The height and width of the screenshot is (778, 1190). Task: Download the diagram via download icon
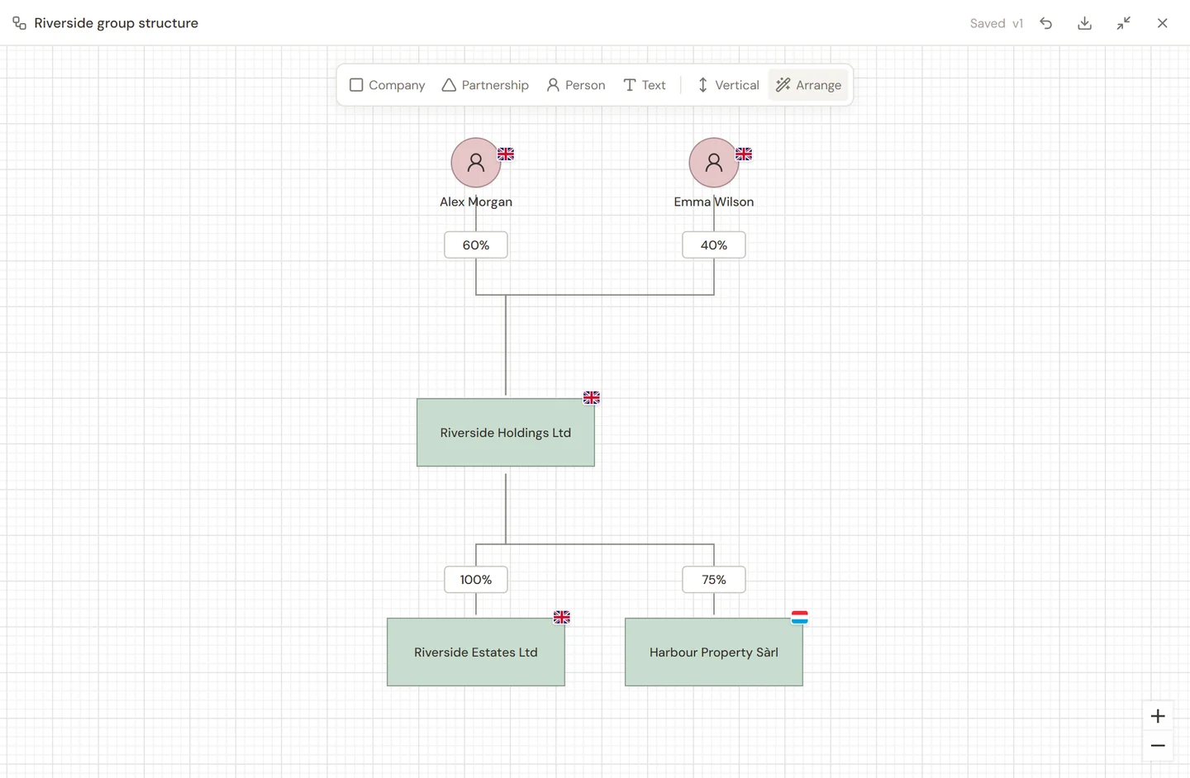coord(1085,23)
